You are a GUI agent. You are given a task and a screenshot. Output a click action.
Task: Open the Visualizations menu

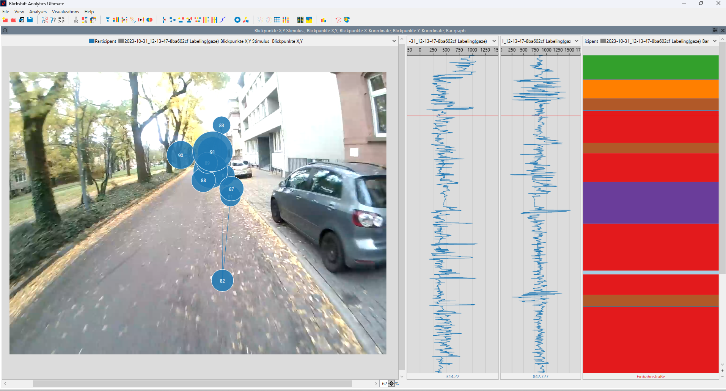65,12
